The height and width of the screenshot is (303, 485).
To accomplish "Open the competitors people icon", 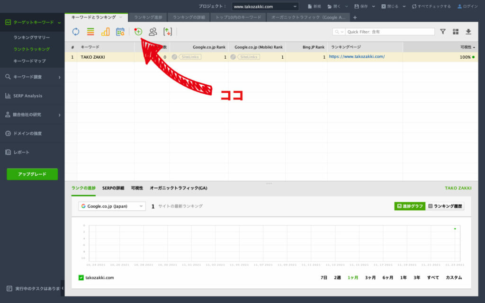I will tap(153, 32).
